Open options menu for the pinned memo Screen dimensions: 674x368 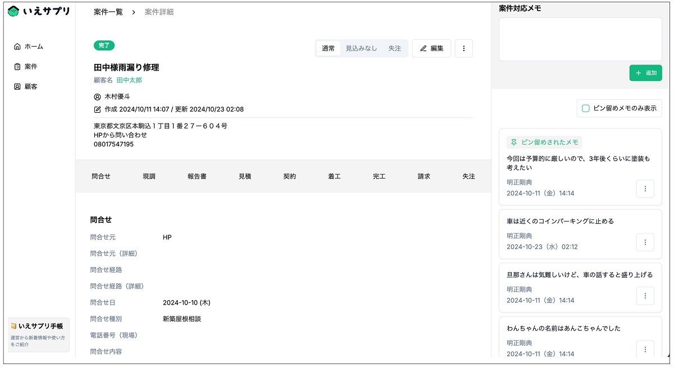coord(645,189)
